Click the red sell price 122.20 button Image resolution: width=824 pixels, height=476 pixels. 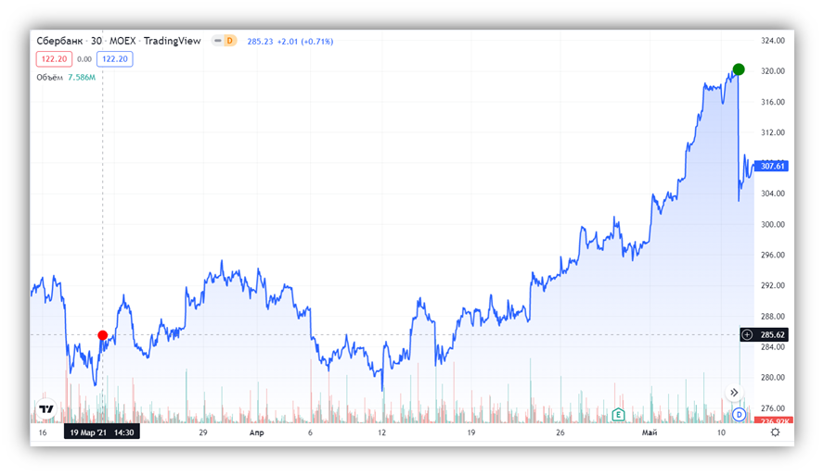click(x=54, y=58)
